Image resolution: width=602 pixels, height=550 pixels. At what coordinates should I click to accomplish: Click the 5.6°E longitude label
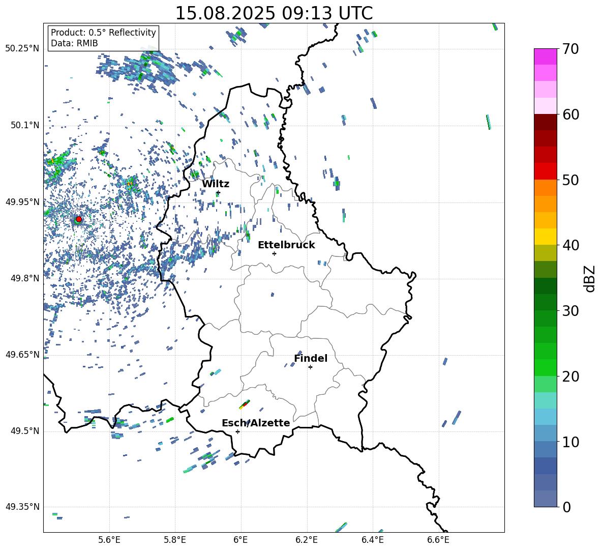[x=109, y=540]
